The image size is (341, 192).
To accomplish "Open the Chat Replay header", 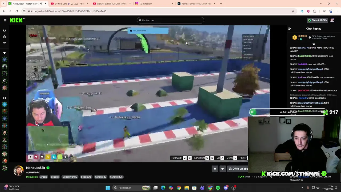I will [x=314, y=29].
